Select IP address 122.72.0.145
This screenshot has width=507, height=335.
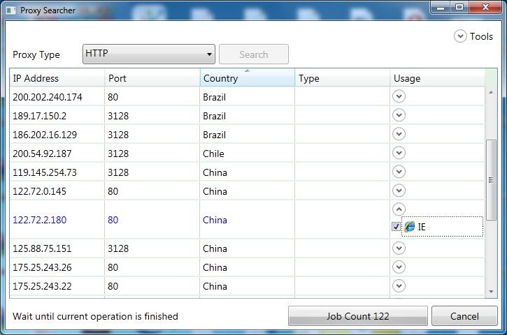(x=39, y=191)
